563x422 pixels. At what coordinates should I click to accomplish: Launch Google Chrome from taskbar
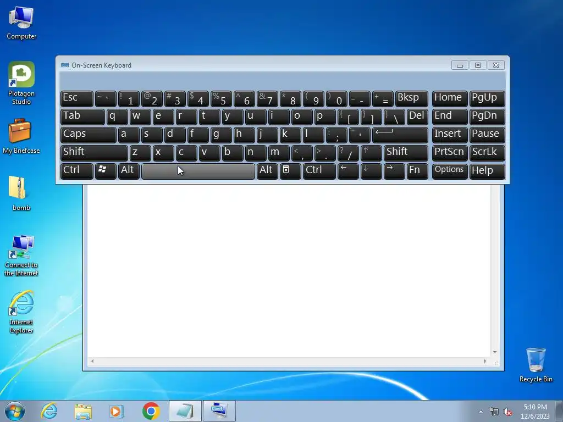pyautogui.click(x=151, y=411)
